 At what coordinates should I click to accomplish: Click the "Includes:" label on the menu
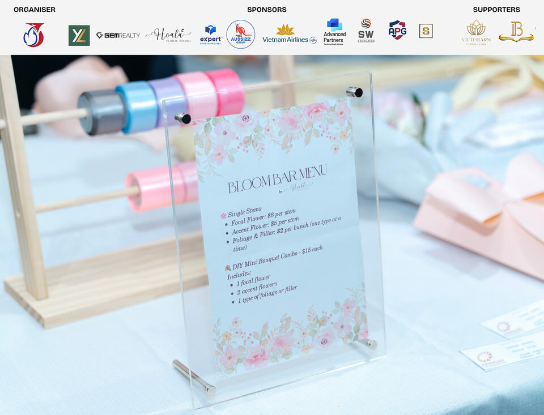coord(239,275)
